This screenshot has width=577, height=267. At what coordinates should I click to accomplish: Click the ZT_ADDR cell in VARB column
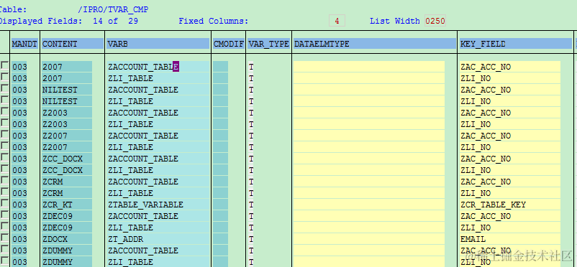(158, 239)
